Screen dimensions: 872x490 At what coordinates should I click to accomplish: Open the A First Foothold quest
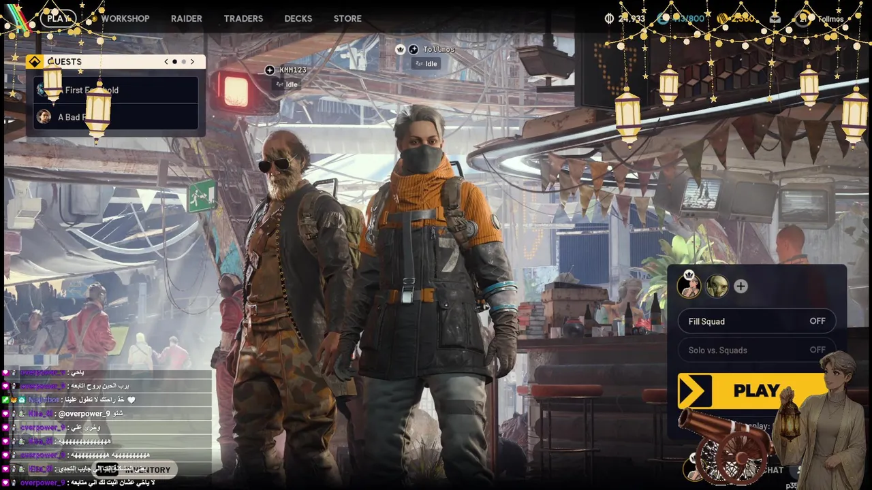click(116, 90)
